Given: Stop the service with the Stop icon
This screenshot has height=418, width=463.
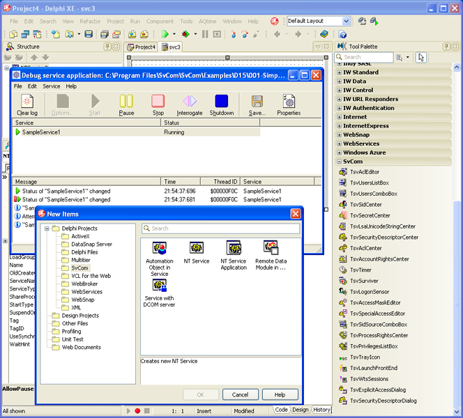Looking at the screenshot, I should pyautogui.click(x=158, y=105).
